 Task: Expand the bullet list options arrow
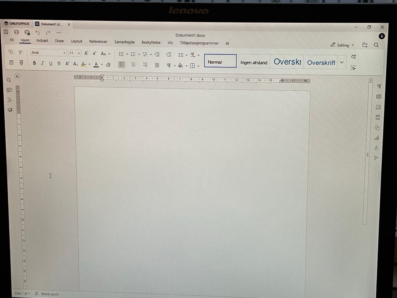click(127, 54)
